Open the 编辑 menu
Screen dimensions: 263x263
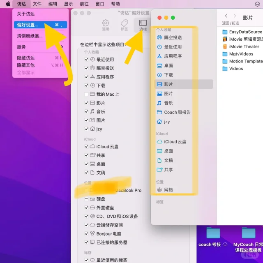pos(53,4)
